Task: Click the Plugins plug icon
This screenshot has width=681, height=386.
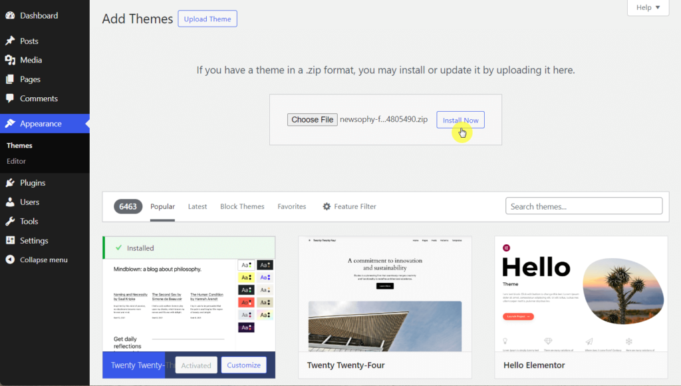Action: 10,182
